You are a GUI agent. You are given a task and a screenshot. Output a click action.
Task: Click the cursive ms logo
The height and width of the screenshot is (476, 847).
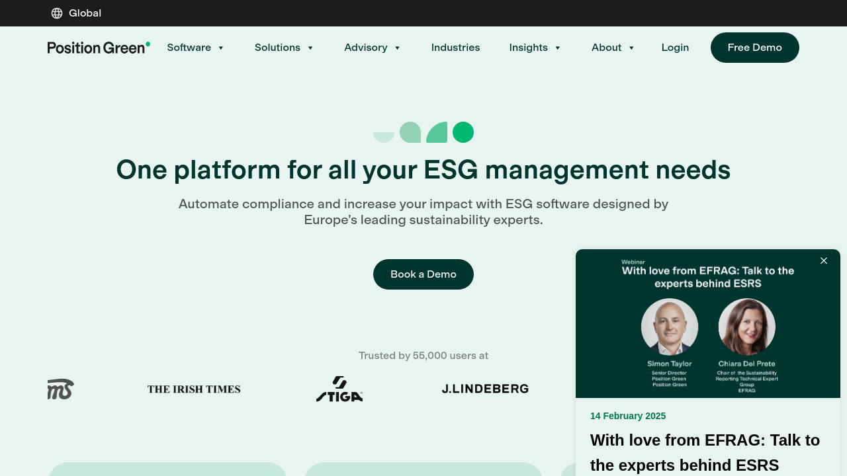(60, 389)
